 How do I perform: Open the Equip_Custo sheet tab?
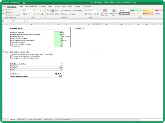point(48,120)
